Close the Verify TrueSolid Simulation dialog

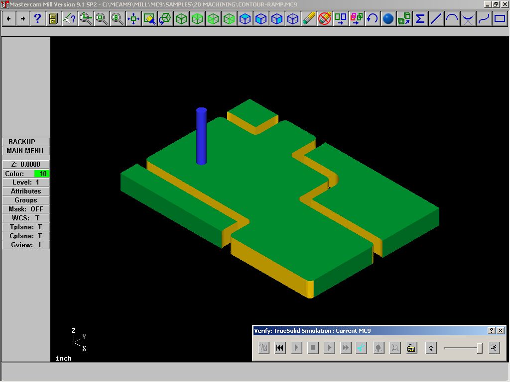(501, 331)
